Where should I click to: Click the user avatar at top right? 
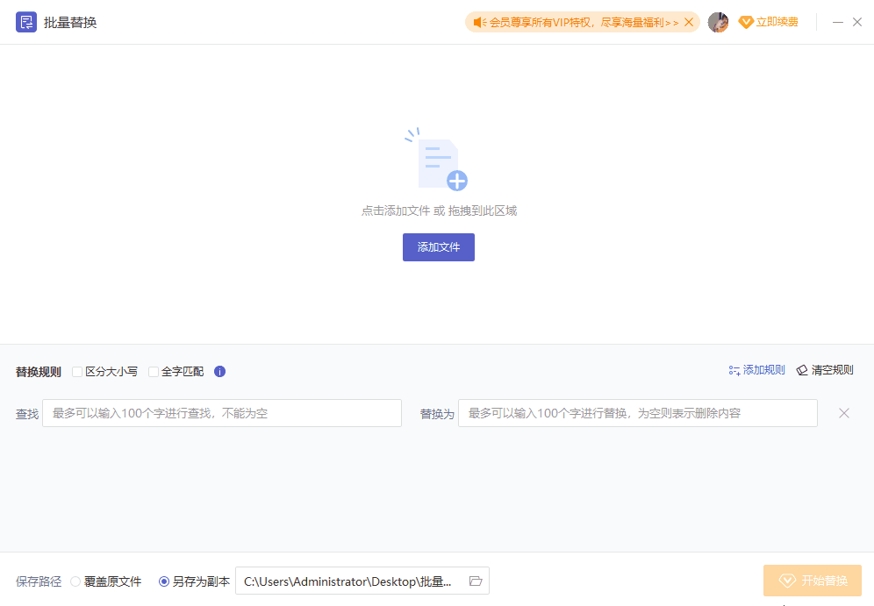coord(718,22)
